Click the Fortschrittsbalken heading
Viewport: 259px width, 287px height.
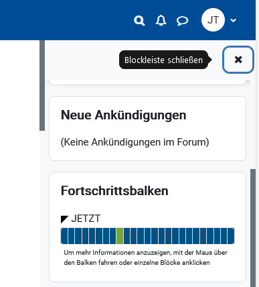click(114, 190)
